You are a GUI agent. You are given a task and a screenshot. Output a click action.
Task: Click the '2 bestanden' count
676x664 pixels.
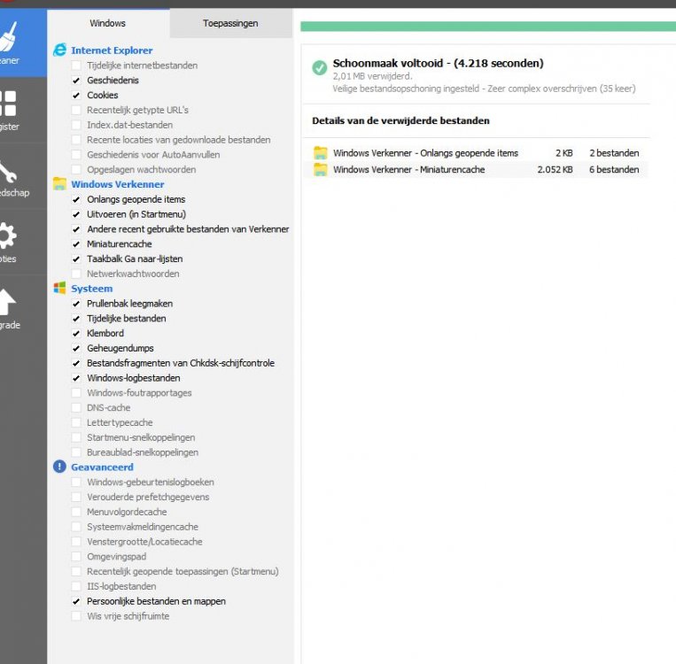point(614,153)
